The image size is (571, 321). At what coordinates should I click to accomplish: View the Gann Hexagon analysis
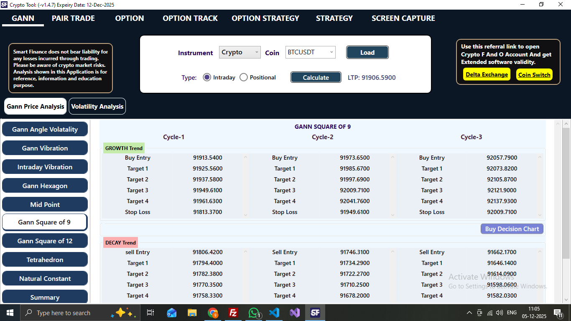coord(45,185)
